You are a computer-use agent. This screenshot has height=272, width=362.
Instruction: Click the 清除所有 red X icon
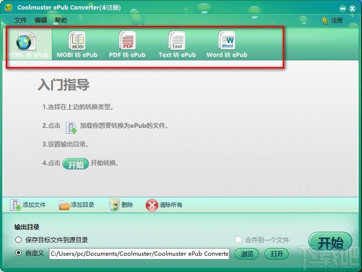point(152,205)
